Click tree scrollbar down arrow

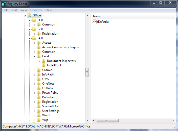coord(87,120)
